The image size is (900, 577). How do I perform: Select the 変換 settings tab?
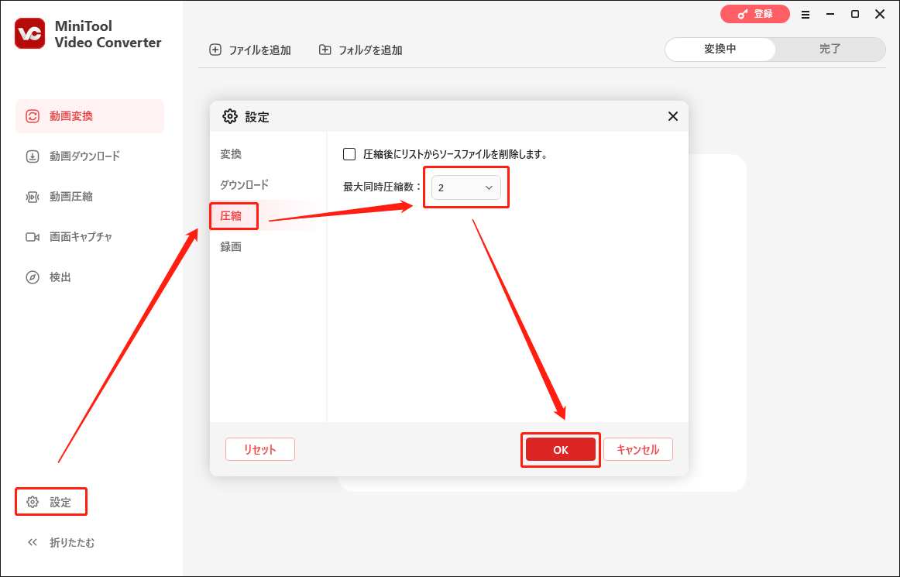(231, 154)
